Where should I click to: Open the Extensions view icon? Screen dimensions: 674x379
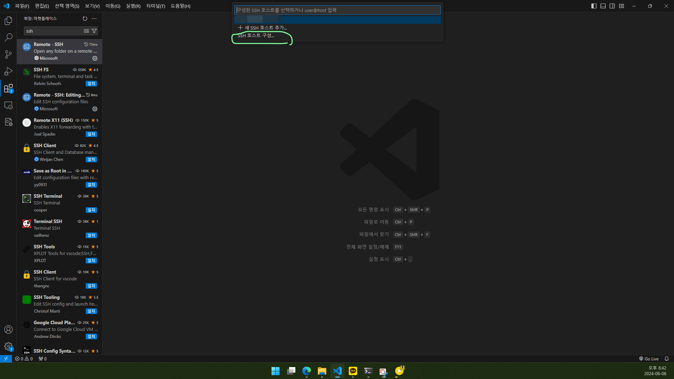8,88
